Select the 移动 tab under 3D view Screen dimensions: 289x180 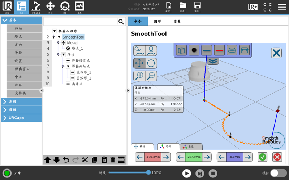coord(142,147)
